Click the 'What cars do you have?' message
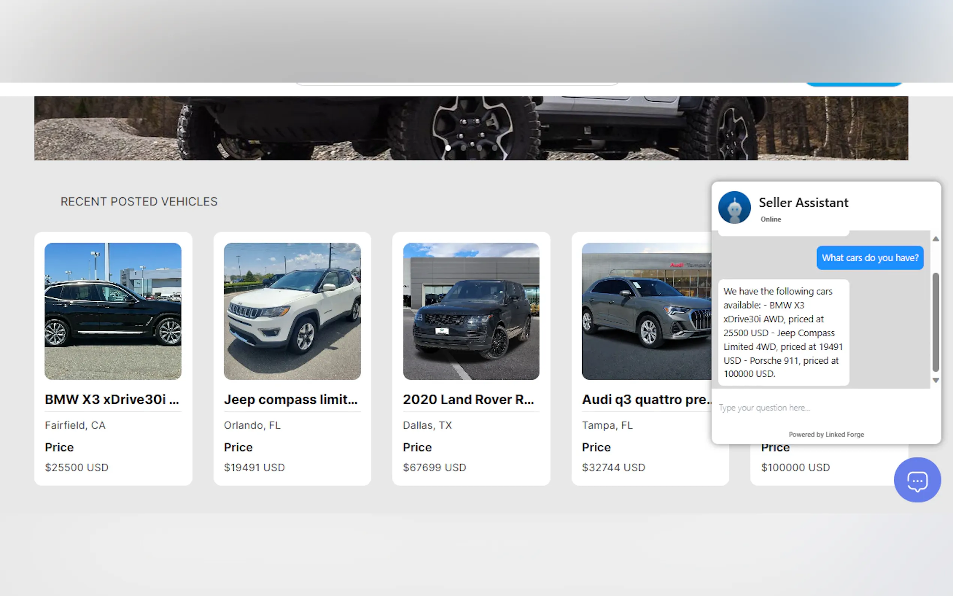Image resolution: width=953 pixels, height=596 pixels. point(869,258)
